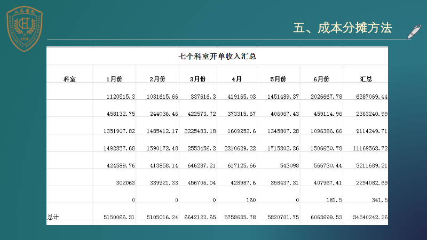Click the 5月份 column header
Image resolution: width=427 pixels, height=240 pixels.
pyautogui.click(x=278, y=79)
